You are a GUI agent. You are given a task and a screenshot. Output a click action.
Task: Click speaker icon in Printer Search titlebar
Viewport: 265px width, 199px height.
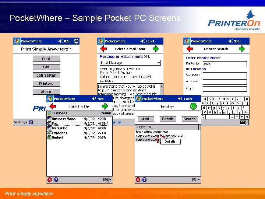point(230,41)
